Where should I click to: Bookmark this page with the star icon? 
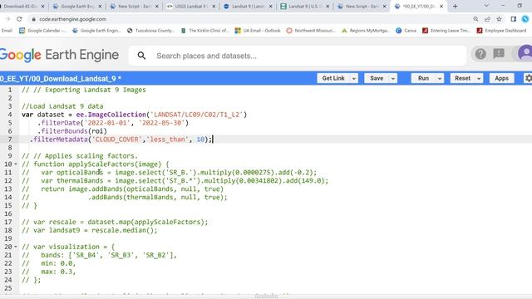coord(499,19)
